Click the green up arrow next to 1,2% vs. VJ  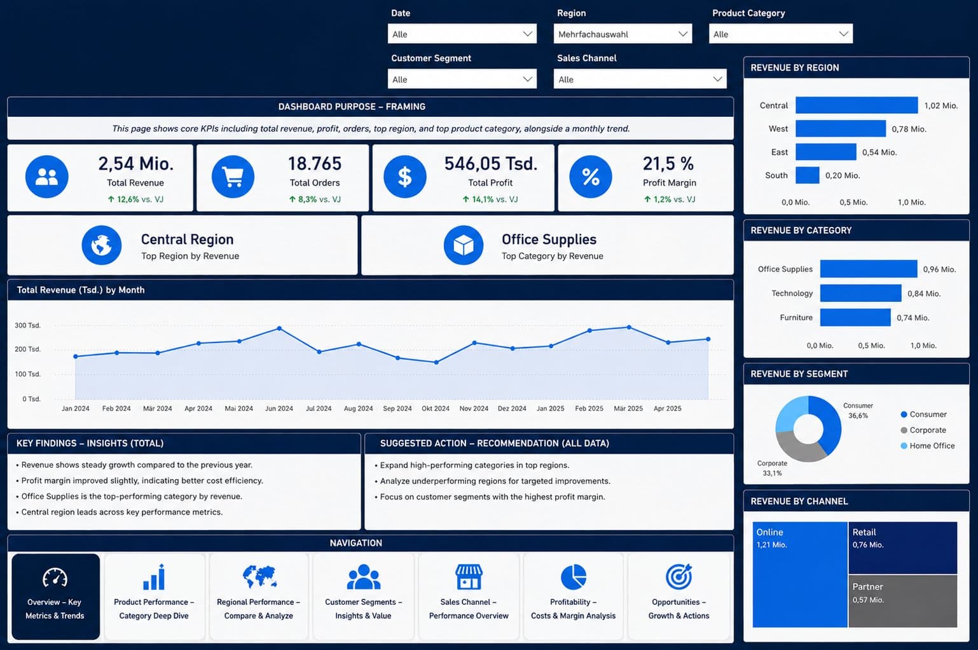coord(647,200)
